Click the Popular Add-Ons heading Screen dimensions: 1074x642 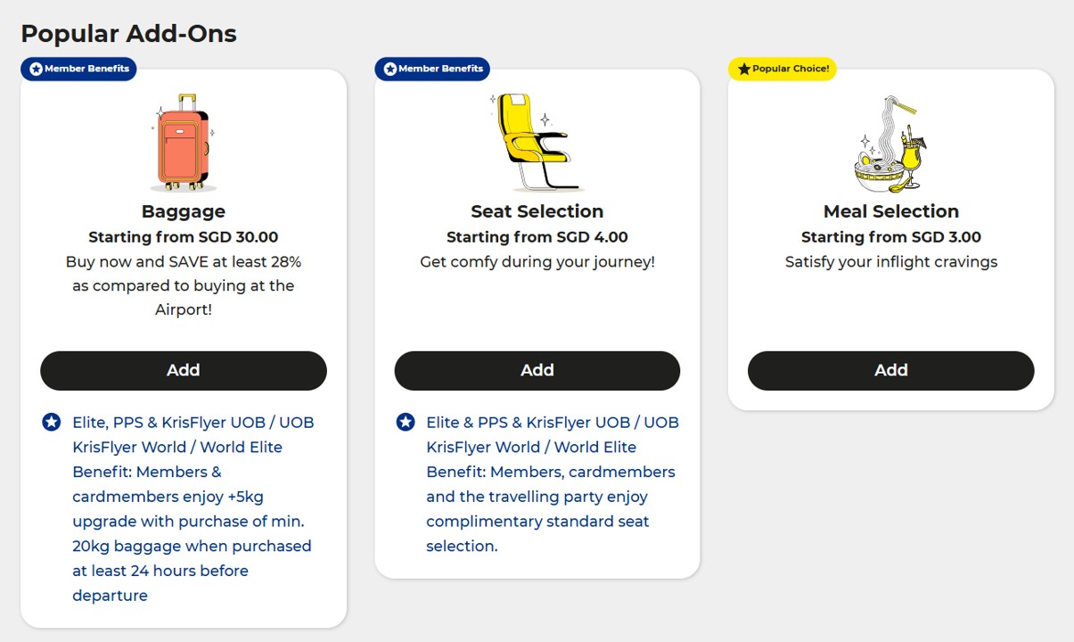tap(128, 34)
